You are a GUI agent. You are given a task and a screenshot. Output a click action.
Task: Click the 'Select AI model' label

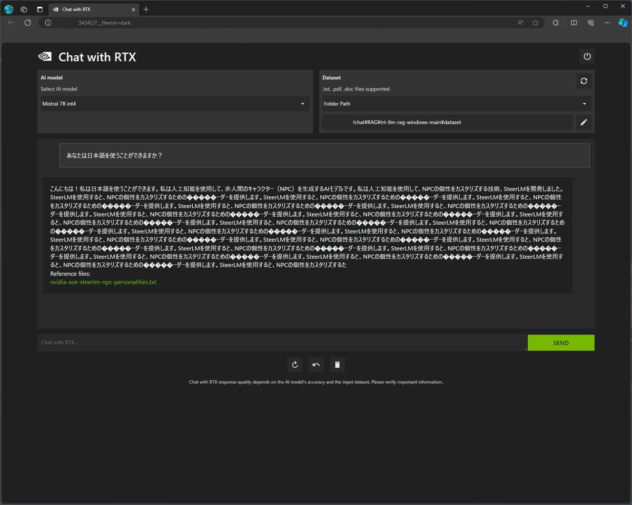[x=59, y=89]
